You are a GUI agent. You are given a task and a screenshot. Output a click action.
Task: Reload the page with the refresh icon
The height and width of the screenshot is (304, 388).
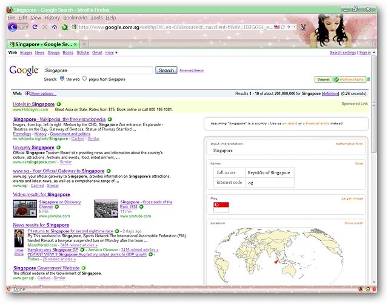[35, 27]
